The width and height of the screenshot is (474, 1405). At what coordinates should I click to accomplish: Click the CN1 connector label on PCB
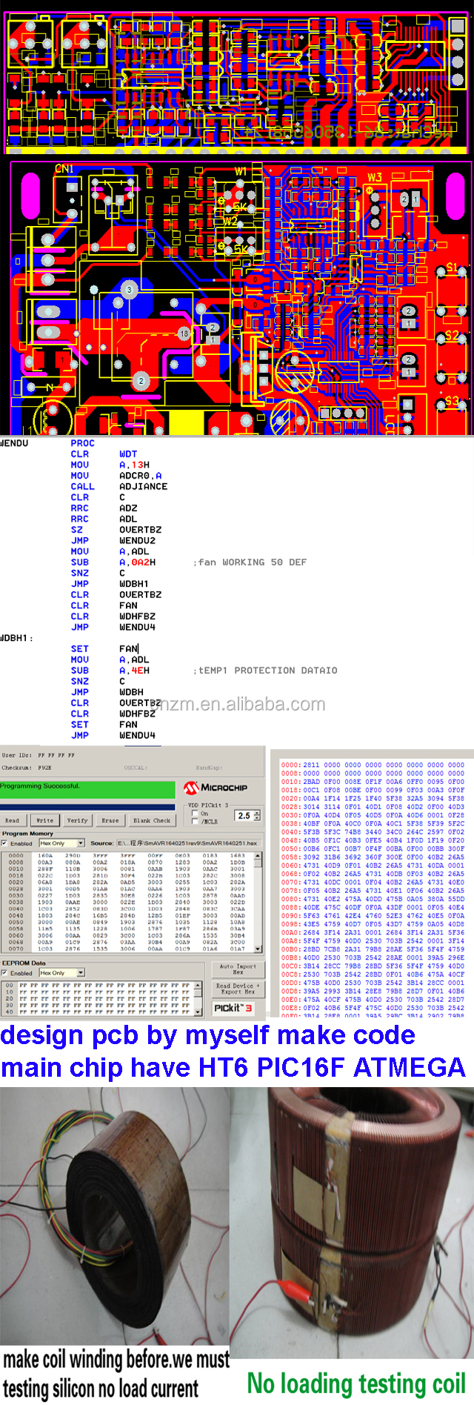point(64,169)
